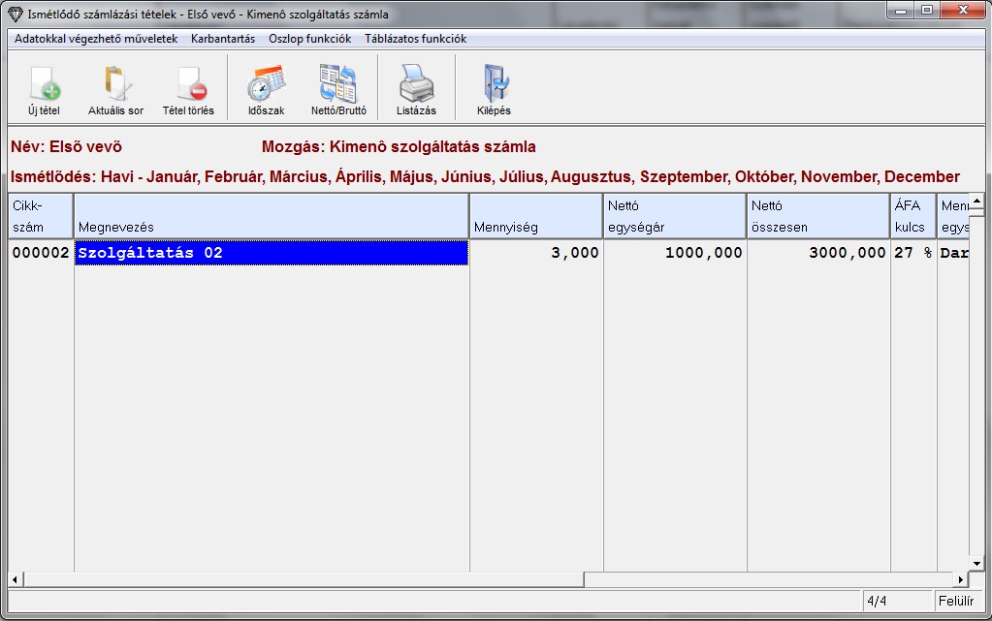Open the Karbantartás menu
992x621 pixels.
pyautogui.click(x=223, y=39)
